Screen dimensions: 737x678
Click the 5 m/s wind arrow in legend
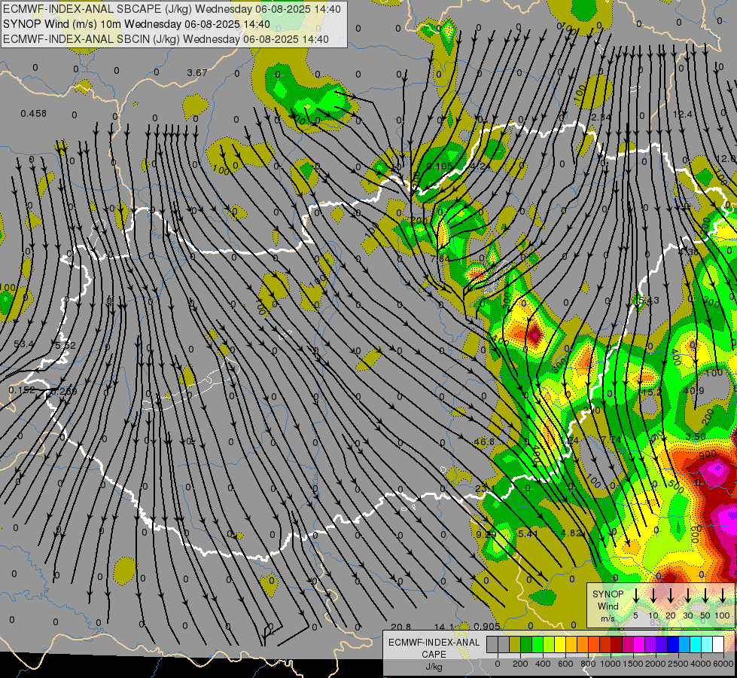tap(636, 595)
